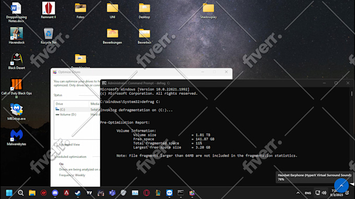This screenshot has width=355, height=199.
Task: Open TeamViewer from taskbar
Action: pyautogui.click(x=169, y=193)
